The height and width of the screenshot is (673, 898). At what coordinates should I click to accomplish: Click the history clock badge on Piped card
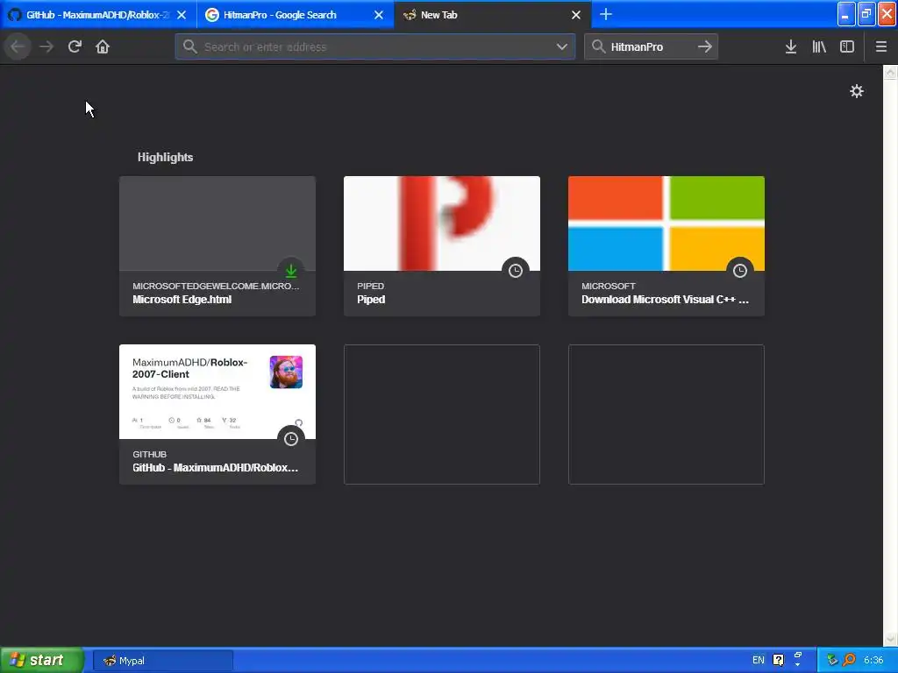pyautogui.click(x=516, y=271)
